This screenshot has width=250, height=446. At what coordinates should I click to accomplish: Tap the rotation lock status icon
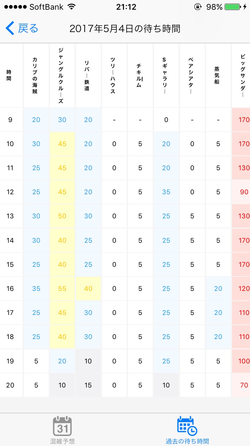(198, 7)
